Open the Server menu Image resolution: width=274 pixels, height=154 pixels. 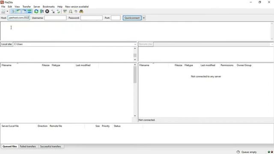pos(37,7)
